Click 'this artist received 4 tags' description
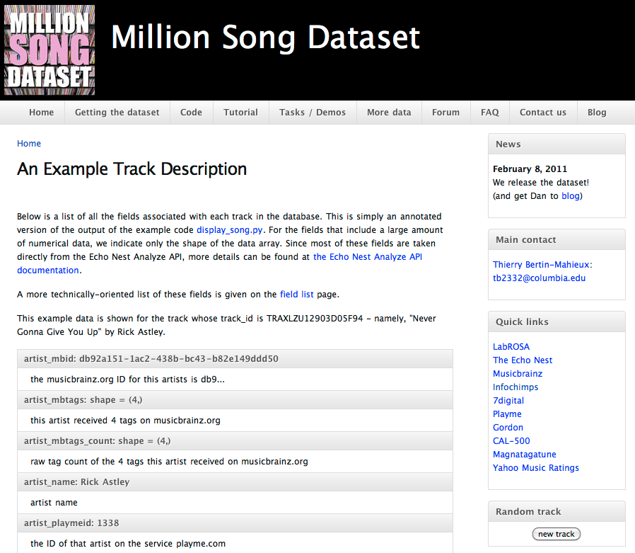635x553 pixels. point(125,421)
